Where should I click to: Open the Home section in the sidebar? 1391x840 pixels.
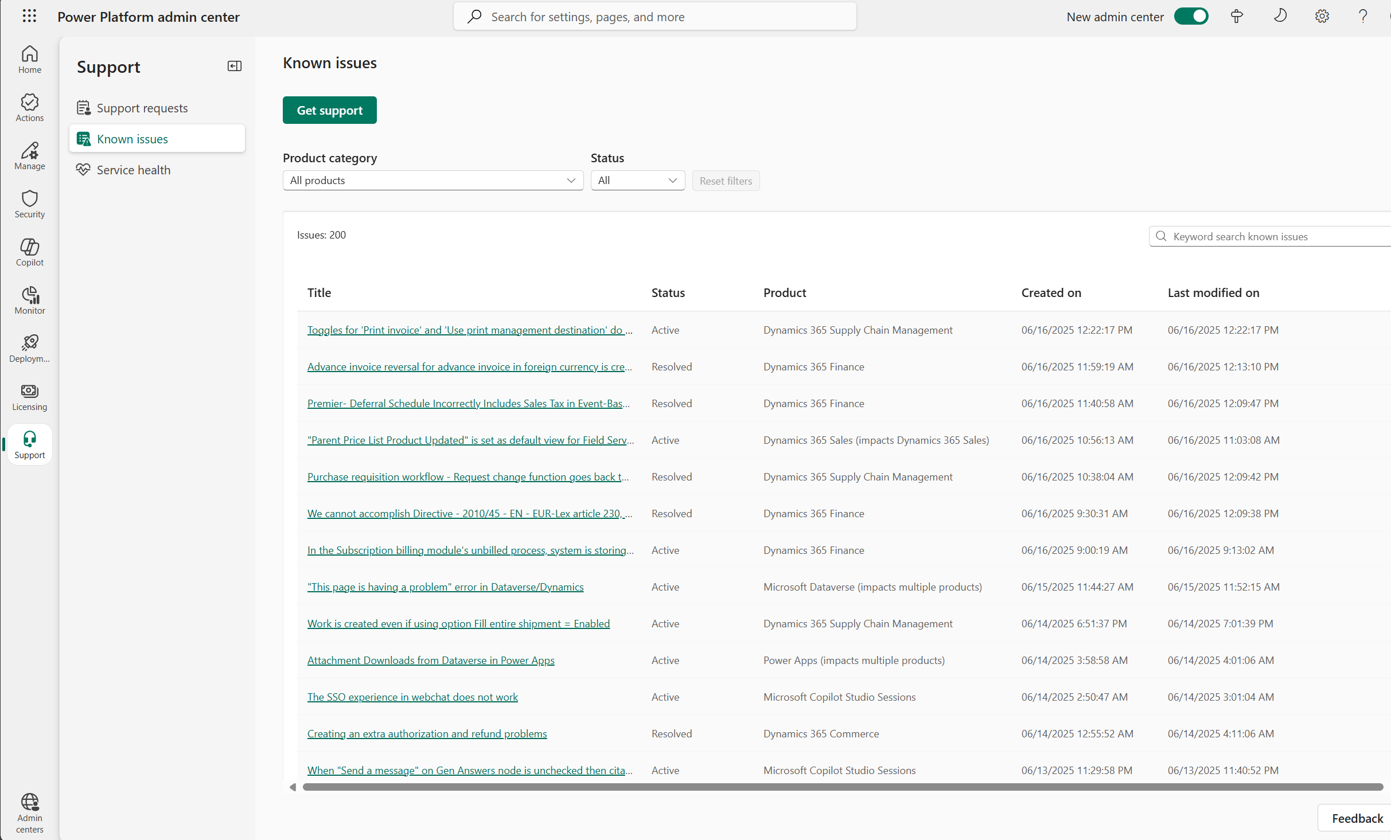coord(29,59)
